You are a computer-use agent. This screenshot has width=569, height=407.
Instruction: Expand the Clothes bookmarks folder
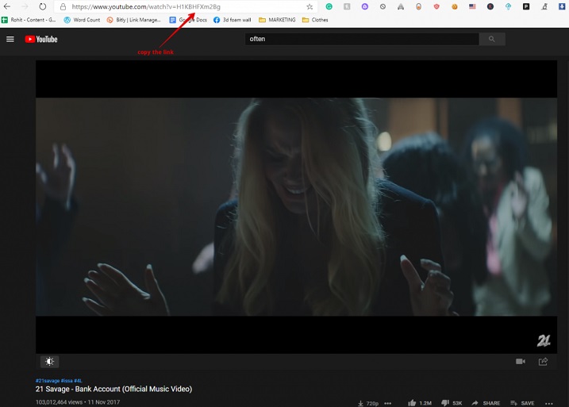[x=315, y=20]
